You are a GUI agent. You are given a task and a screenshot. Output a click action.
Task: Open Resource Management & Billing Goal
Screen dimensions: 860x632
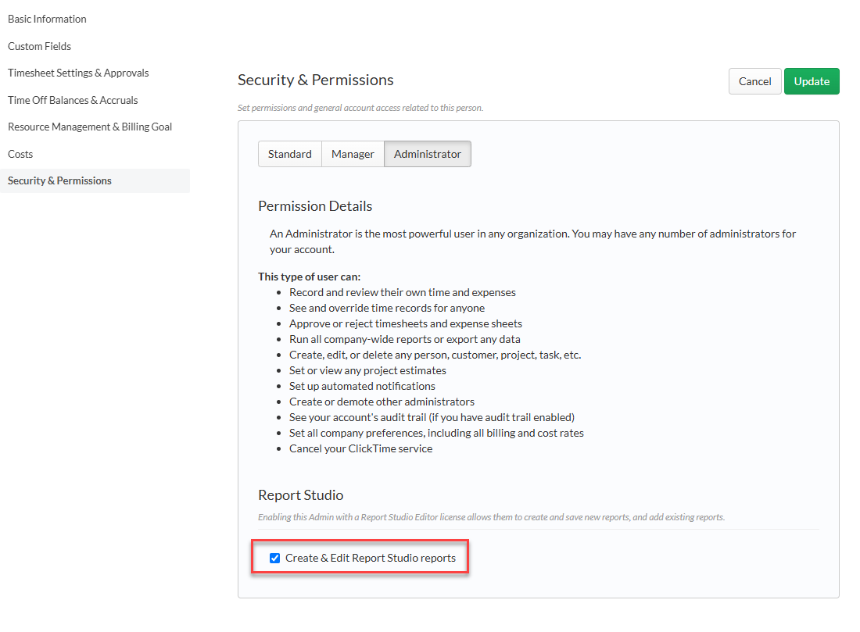90,127
